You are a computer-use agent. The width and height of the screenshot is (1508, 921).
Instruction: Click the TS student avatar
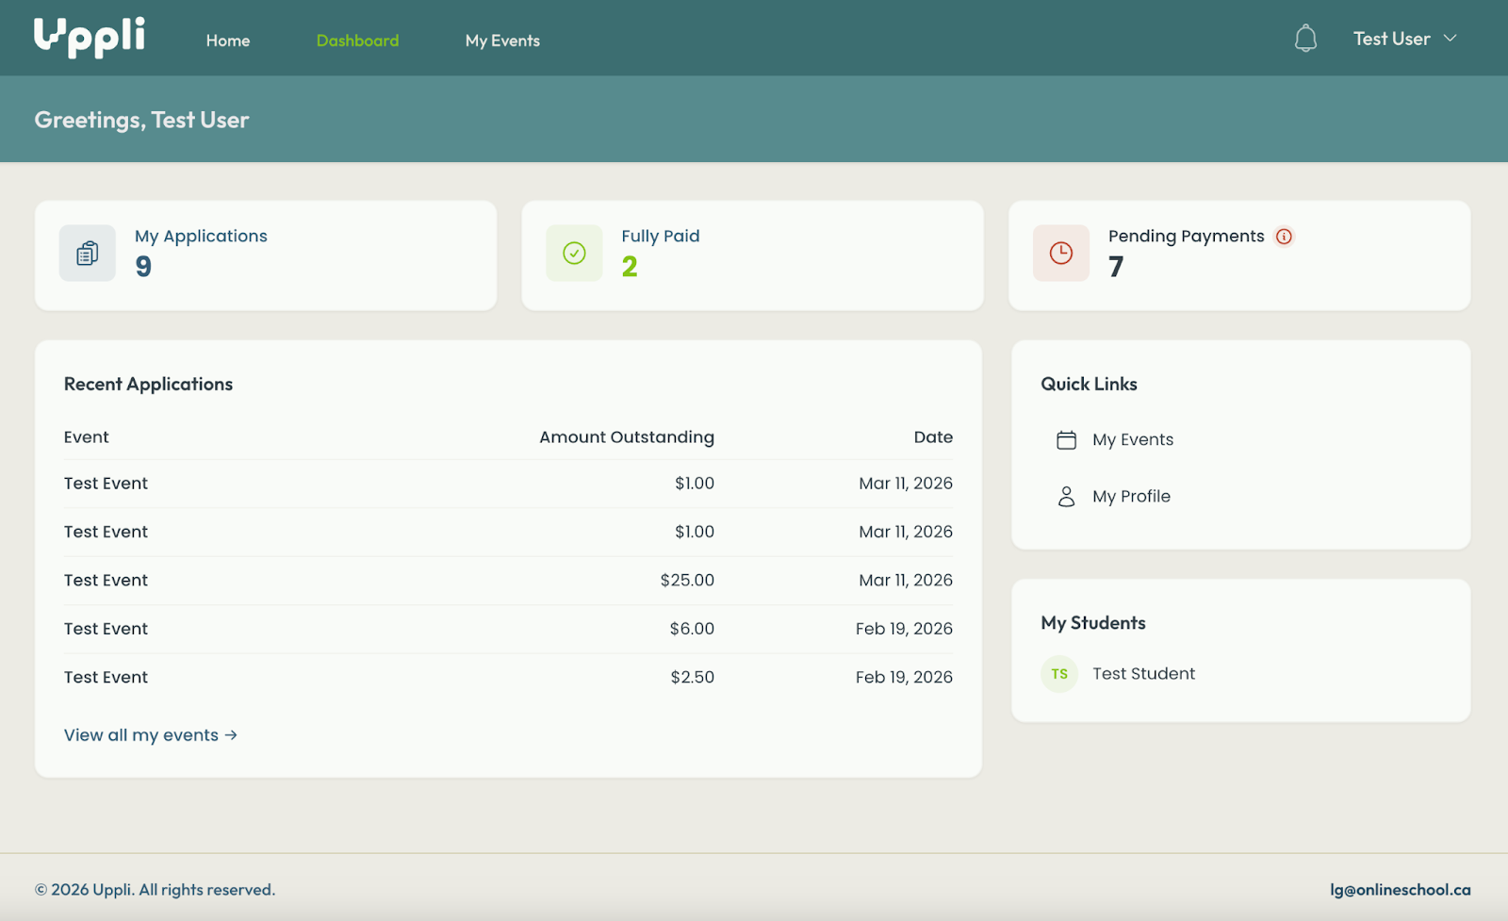[1059, 674]
